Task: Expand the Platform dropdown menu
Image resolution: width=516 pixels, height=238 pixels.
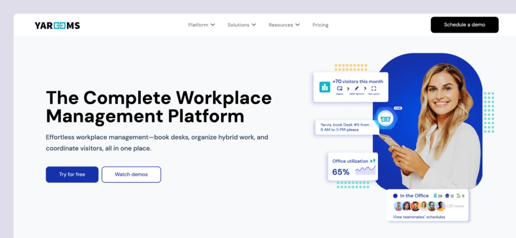Action: tap(202, 25)
